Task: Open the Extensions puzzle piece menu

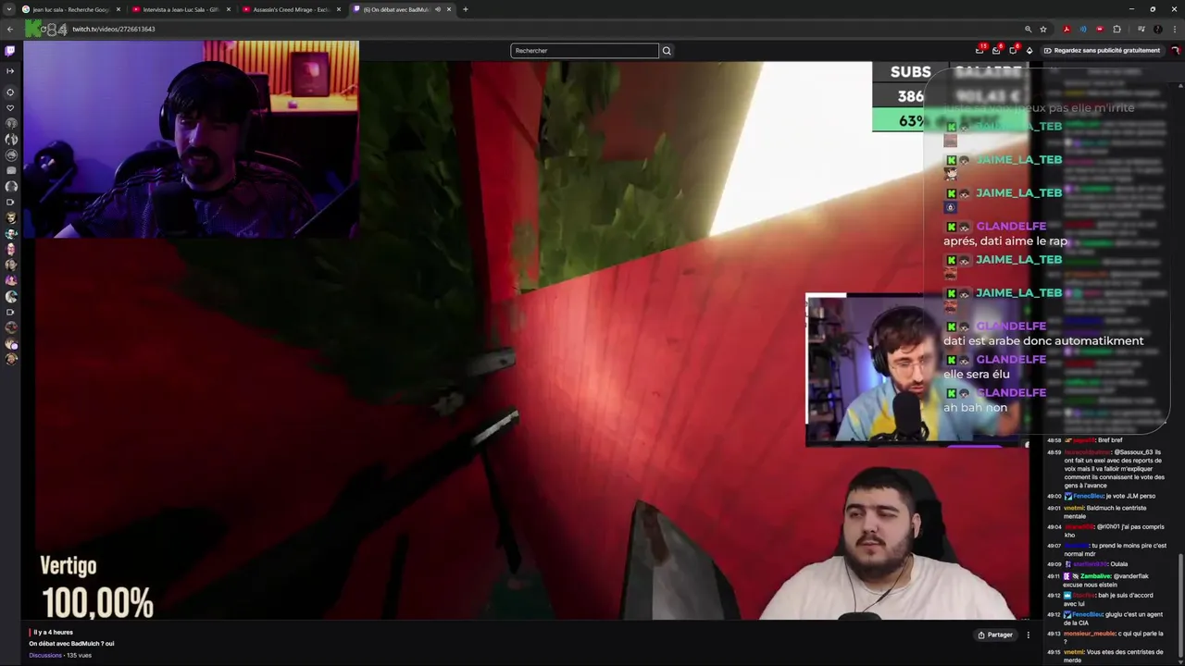Action: [x=1116, y=29]
